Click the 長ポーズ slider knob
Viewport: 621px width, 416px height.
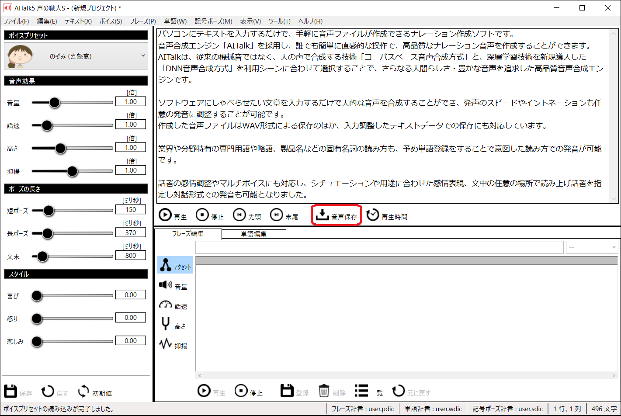point(47,233)
